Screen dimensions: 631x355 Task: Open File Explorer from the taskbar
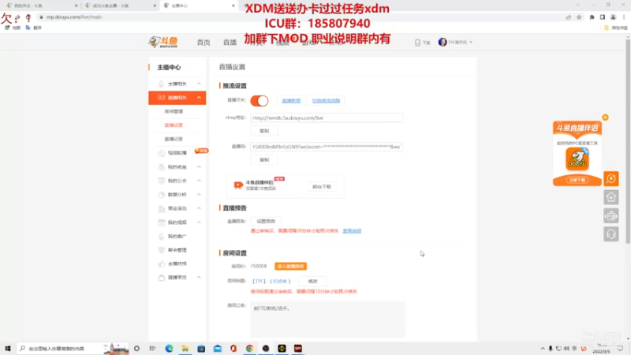pos(185,349)
